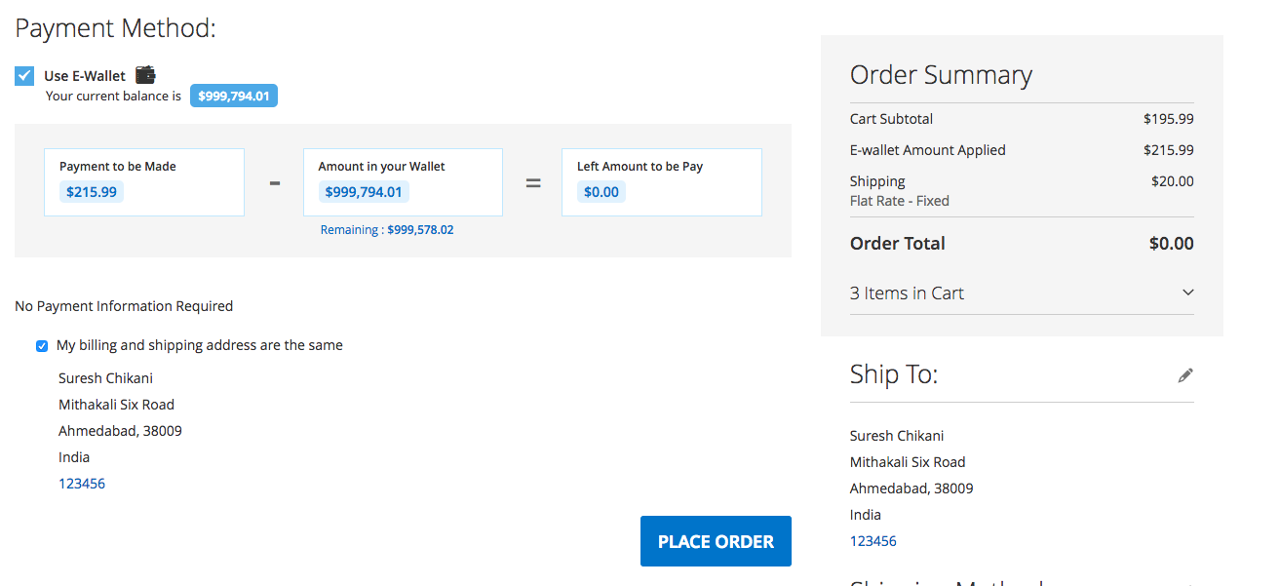Click the billing address phone number 123456
The height and width of the screenshot is (586, 1280).
point(82,484)
